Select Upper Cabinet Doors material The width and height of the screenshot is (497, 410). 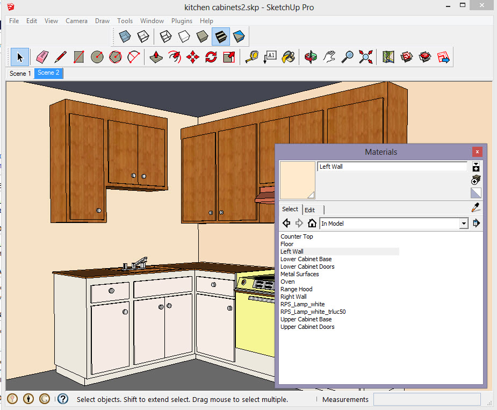point(307,327)
